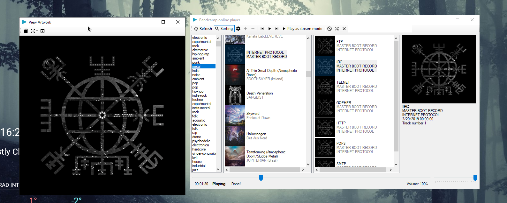Click the minus (remove) icon in toolbar
The width and height of the screenshot is (507, 203).
pyautogui.click(x=253, y=29)
